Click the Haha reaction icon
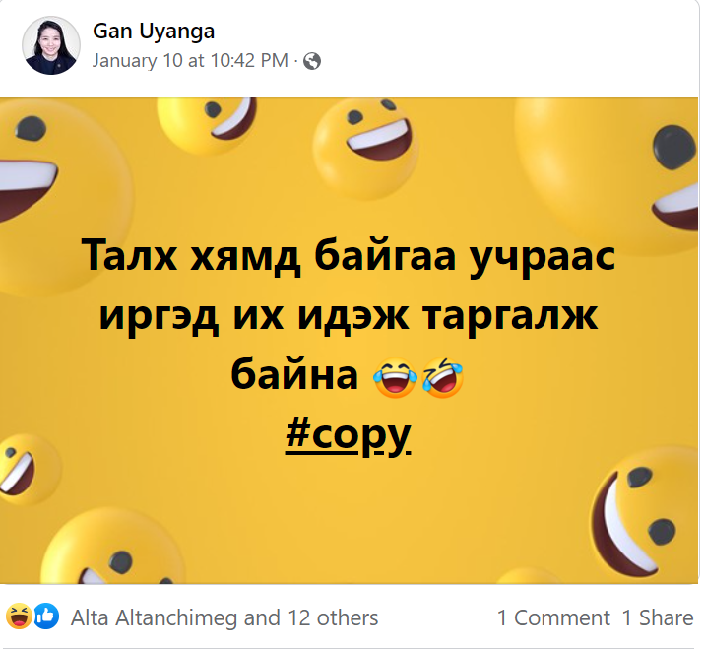704x650 pixels. [x=19, y=616]
